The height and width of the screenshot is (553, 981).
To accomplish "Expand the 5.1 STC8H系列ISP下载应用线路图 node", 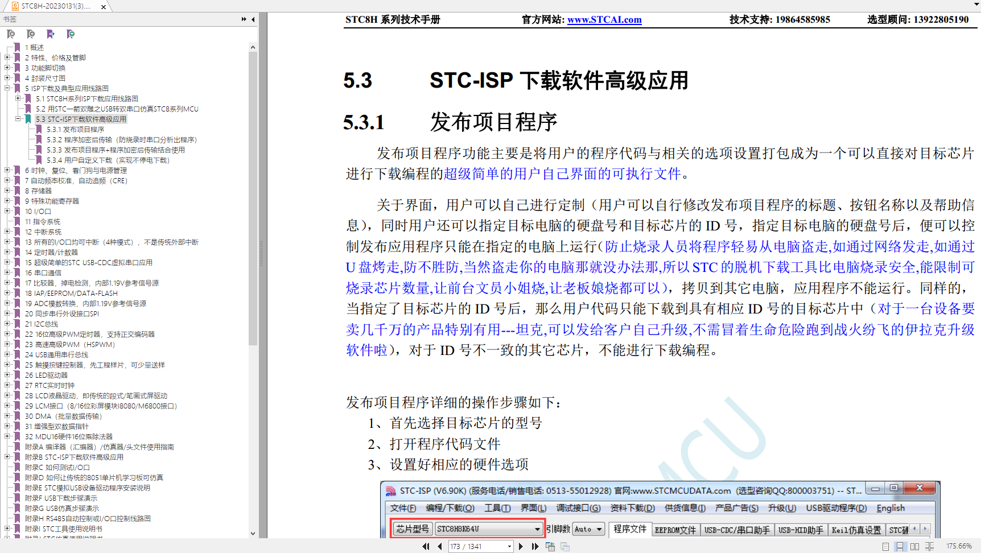I will (x=18, y=98).
